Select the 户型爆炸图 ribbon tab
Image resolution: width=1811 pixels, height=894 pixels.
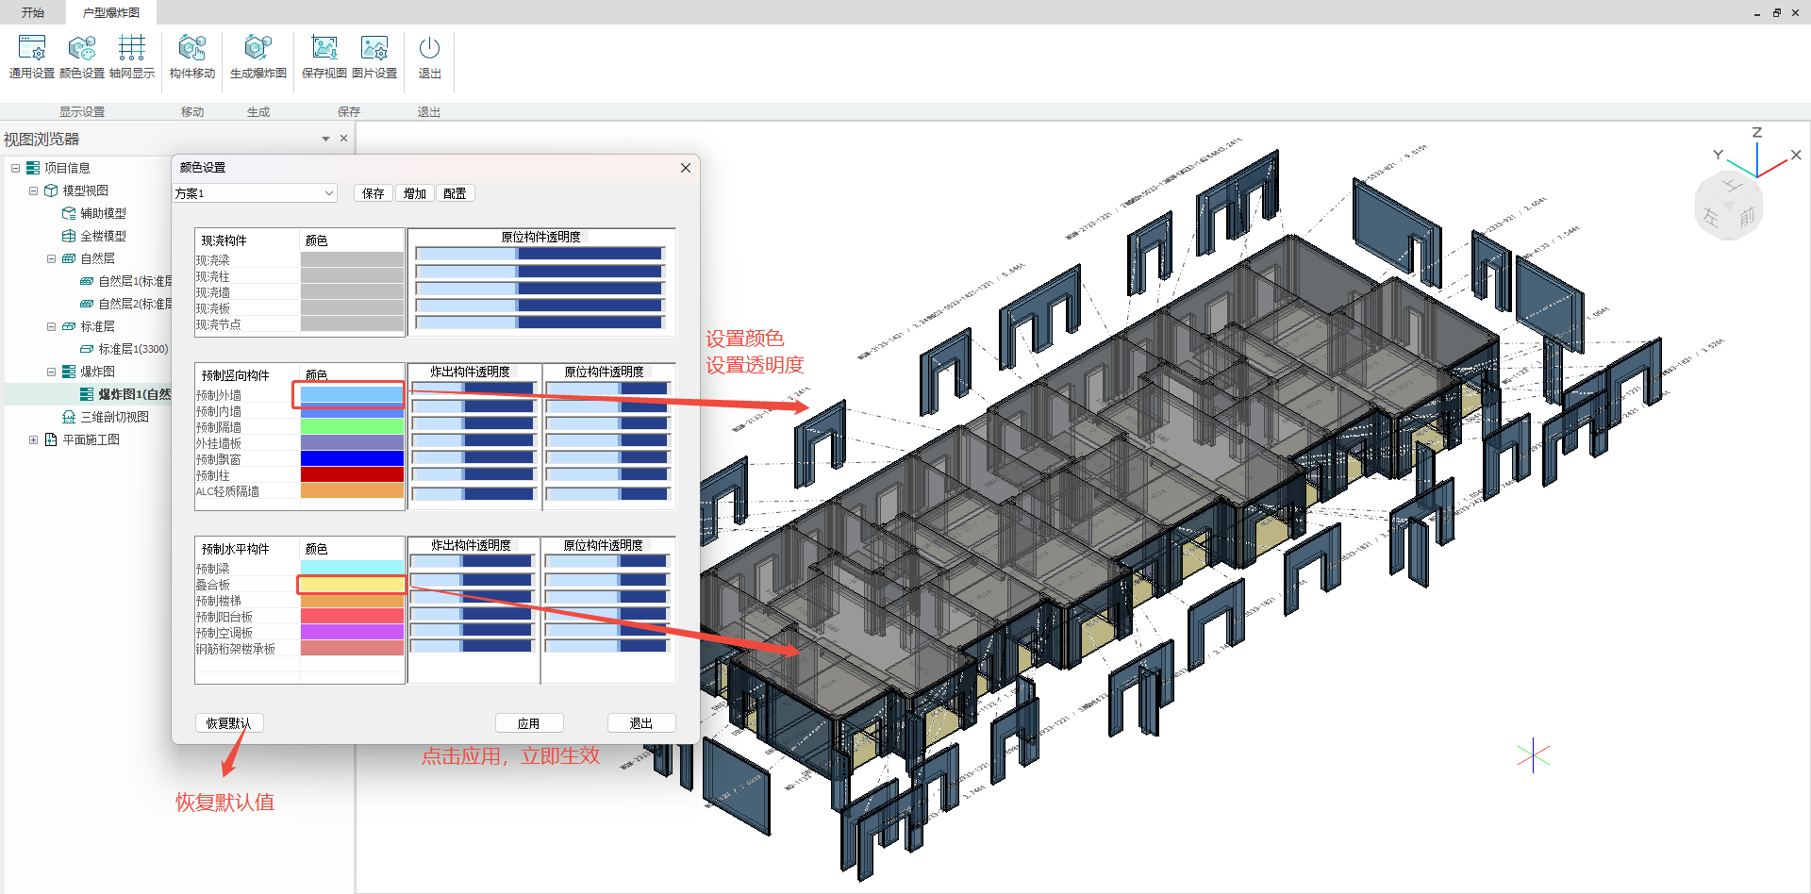point(111,12)
